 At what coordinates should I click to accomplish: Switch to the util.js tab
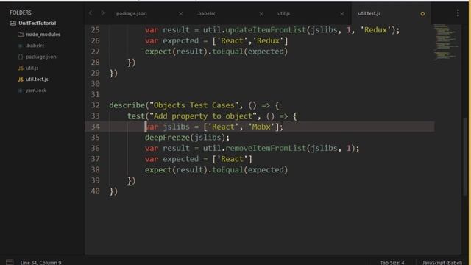point(283,13)
